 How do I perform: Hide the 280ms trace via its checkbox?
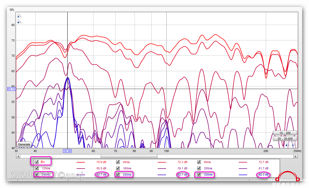point(118,175)
